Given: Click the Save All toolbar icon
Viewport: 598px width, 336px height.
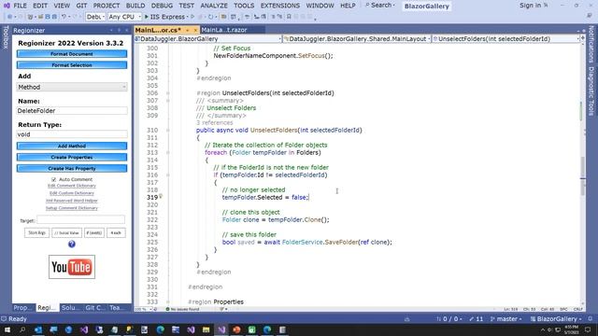Looking at the screenshot, I should tap(54, 17).
